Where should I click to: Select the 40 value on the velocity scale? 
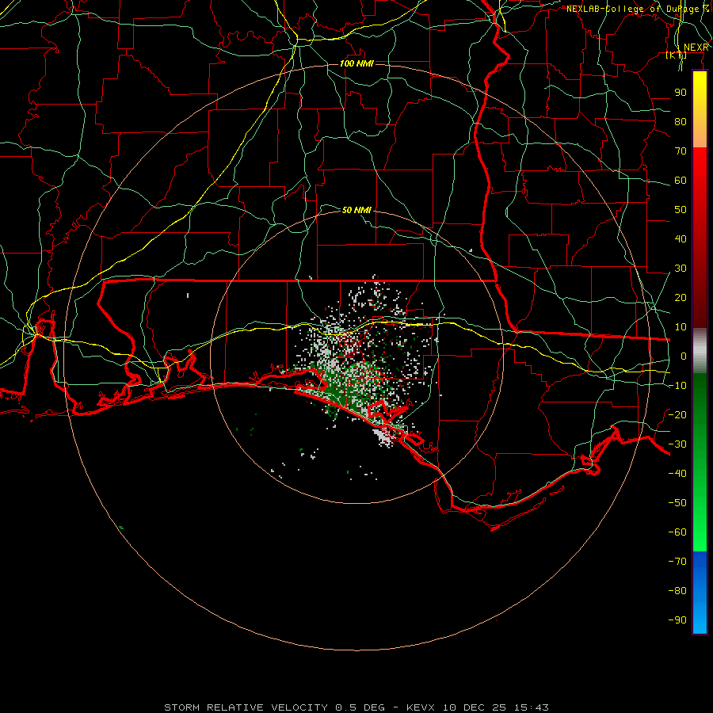click(681, 238)
